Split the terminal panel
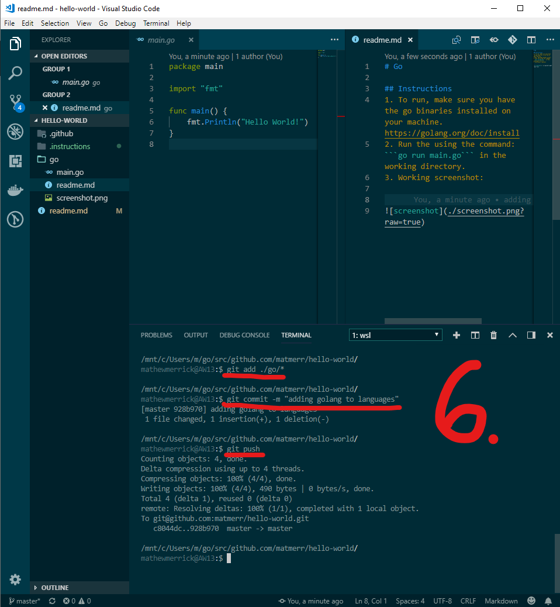This screenshot has width=560, height=607. (475, 335)
